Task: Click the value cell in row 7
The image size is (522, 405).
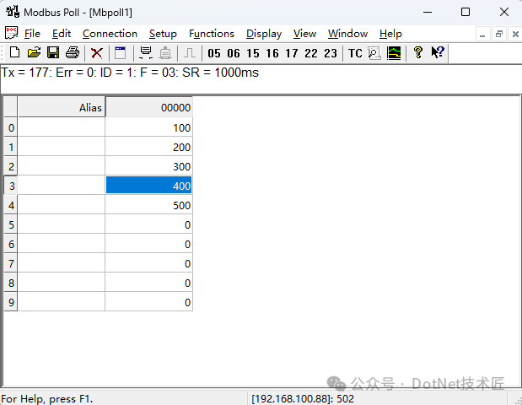Action: point(148,262)
